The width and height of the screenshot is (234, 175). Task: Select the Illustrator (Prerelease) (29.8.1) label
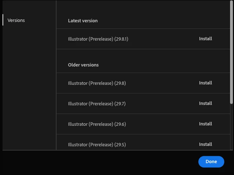pos(98,39)
